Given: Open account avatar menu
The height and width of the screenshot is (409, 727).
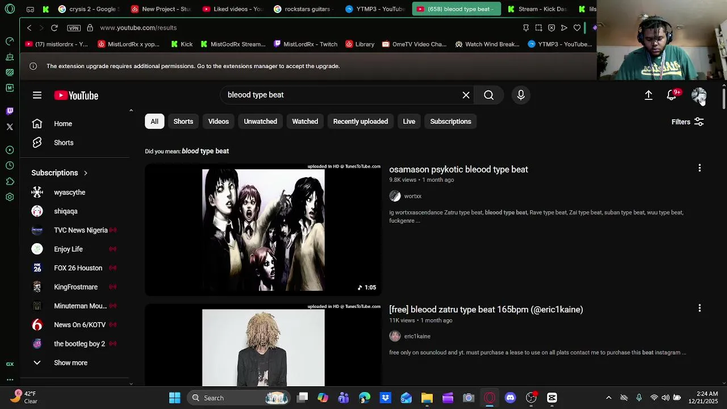Looking at the screenshot, I should (x=699, y=95).
